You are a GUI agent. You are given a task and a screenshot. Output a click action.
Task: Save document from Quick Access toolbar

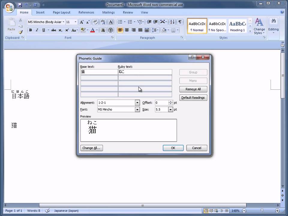click(20, 5)
